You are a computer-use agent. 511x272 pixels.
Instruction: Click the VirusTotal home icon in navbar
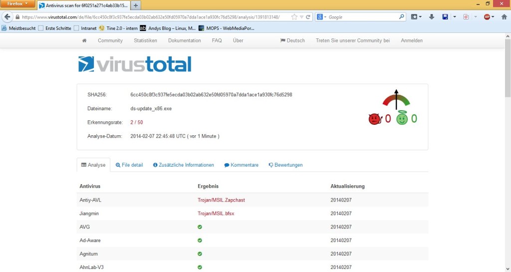pyautogui.click(x=84, y=40)
